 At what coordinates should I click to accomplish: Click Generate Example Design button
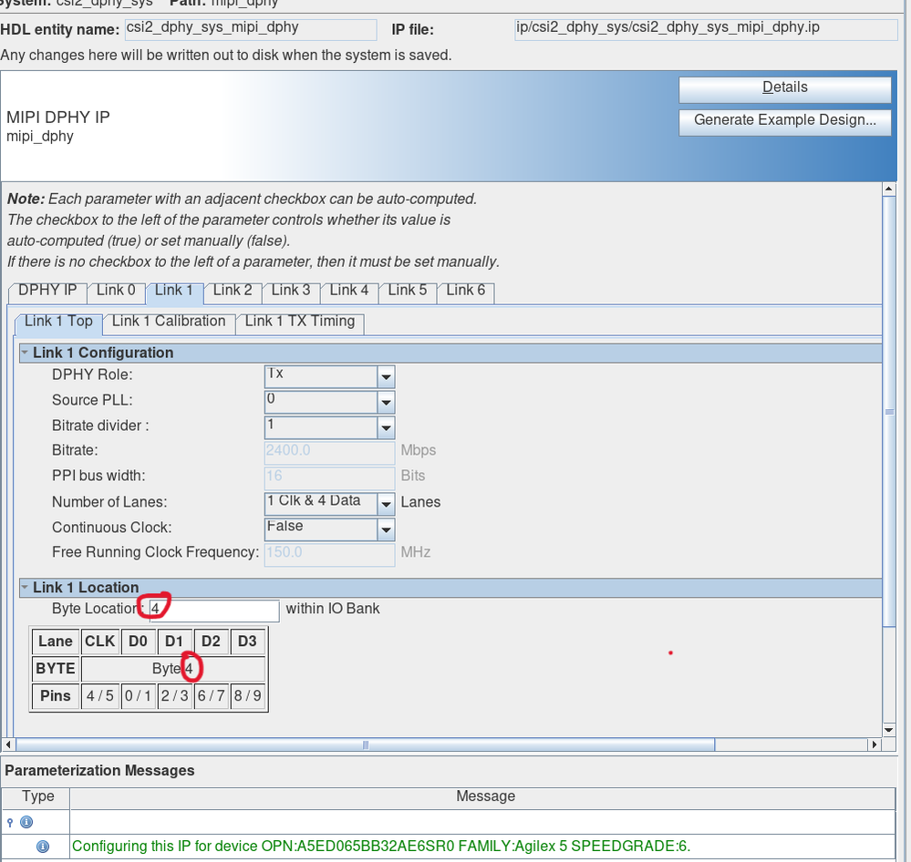784,120
